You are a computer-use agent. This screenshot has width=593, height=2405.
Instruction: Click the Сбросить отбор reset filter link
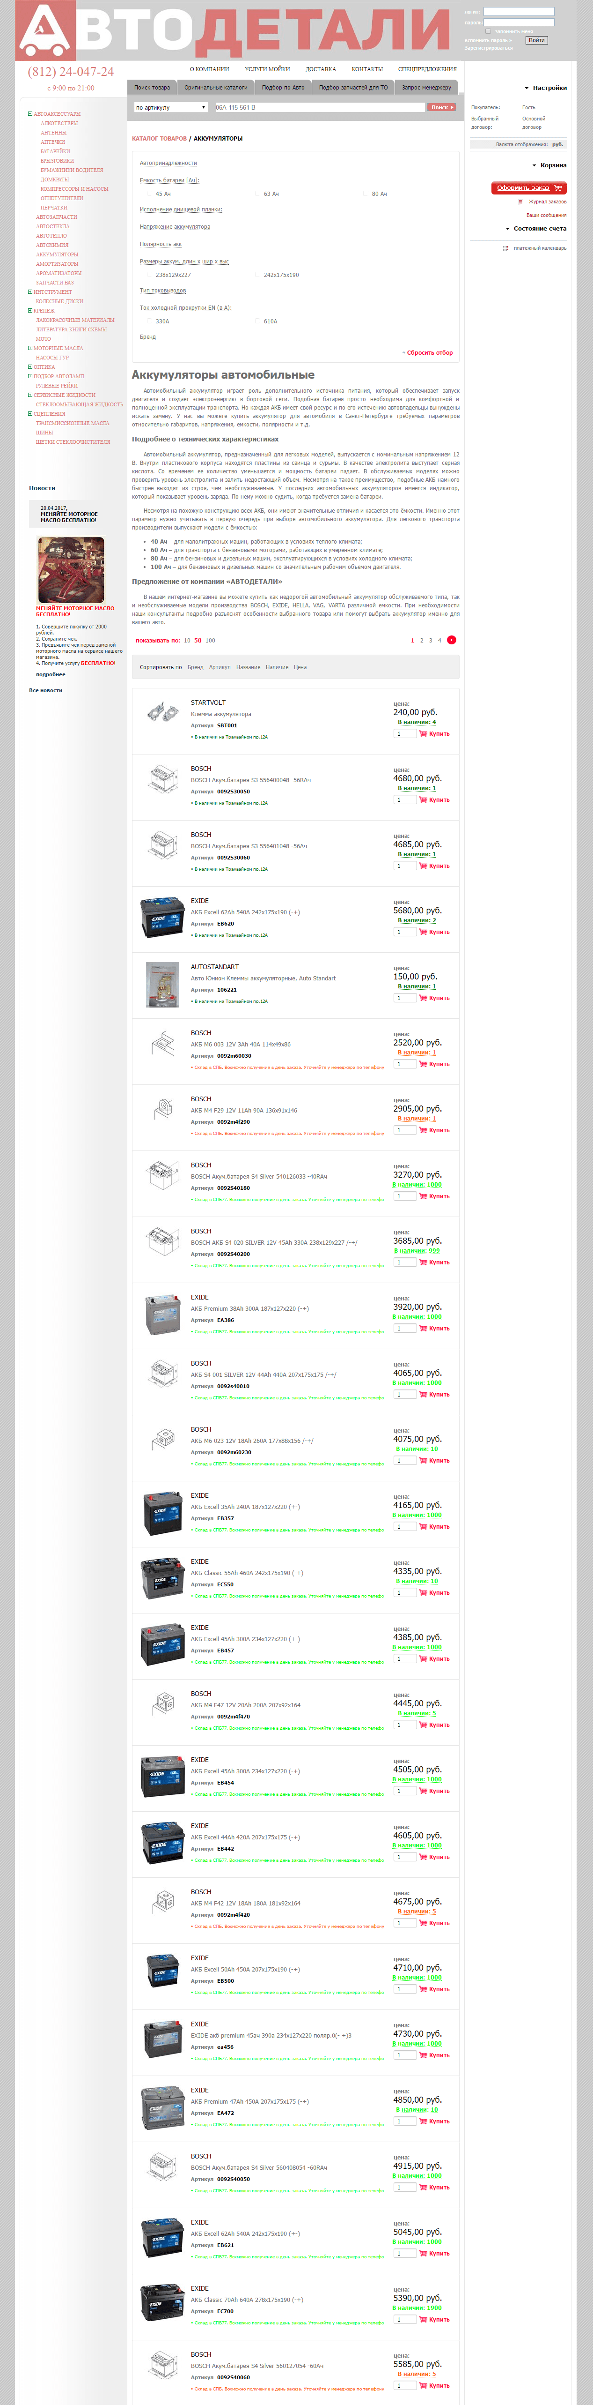(x=429, y=352)
